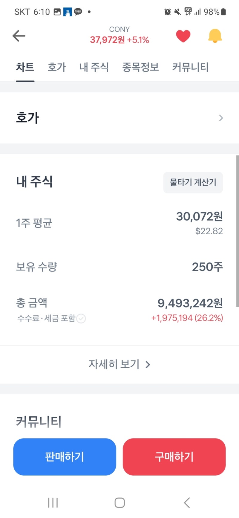
Task: Tap the KakaoTalk notification icon in status bar
Action: (78, 11)
